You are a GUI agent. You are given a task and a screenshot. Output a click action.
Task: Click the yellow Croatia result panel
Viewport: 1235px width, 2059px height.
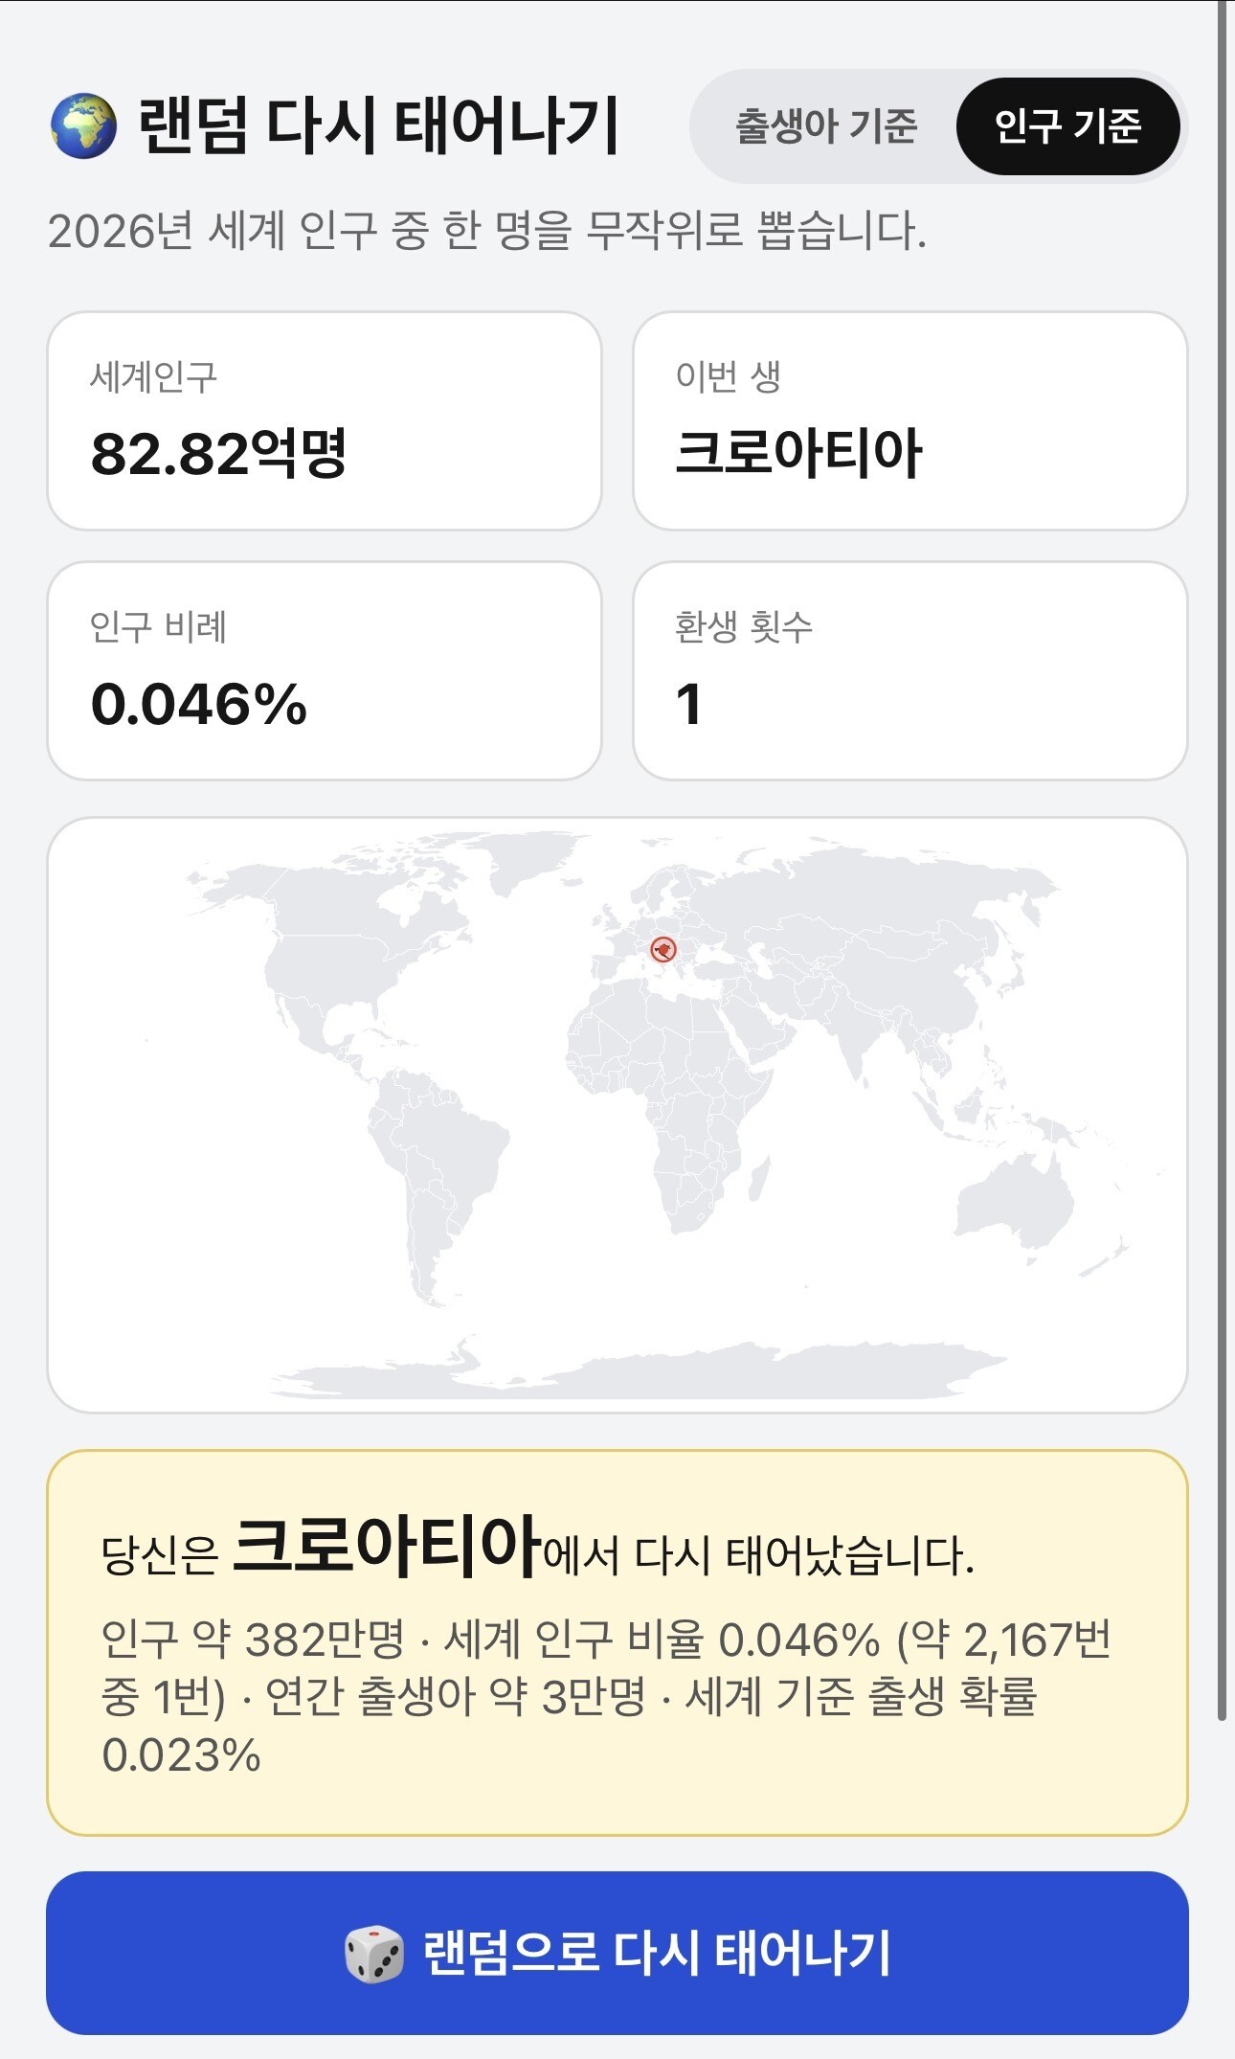pos(617,1642)
